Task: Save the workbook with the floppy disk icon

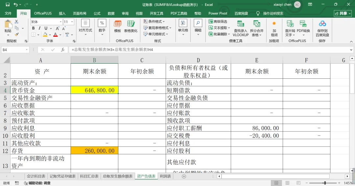Action: pyautogui.click(x=8, y=5)
